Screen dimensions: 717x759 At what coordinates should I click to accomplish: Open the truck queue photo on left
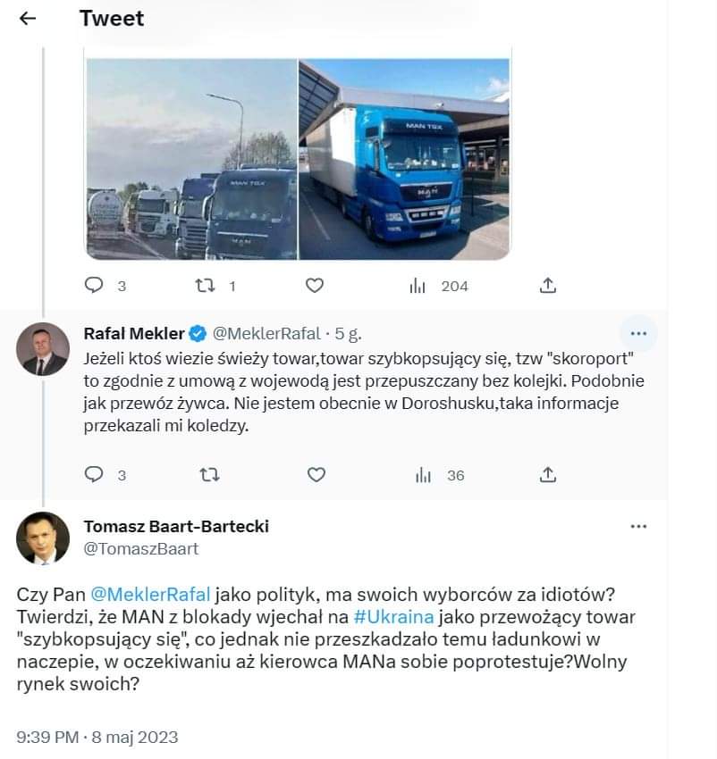coord(191,159)
